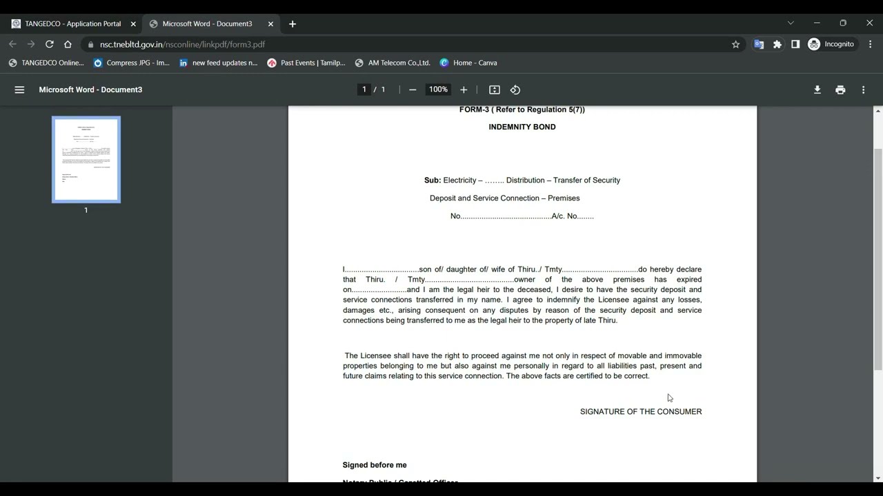Screen dimensions: 883x496
Task: Click the Microsoft Word - Document3 viewer title
Action: [90, 90]
